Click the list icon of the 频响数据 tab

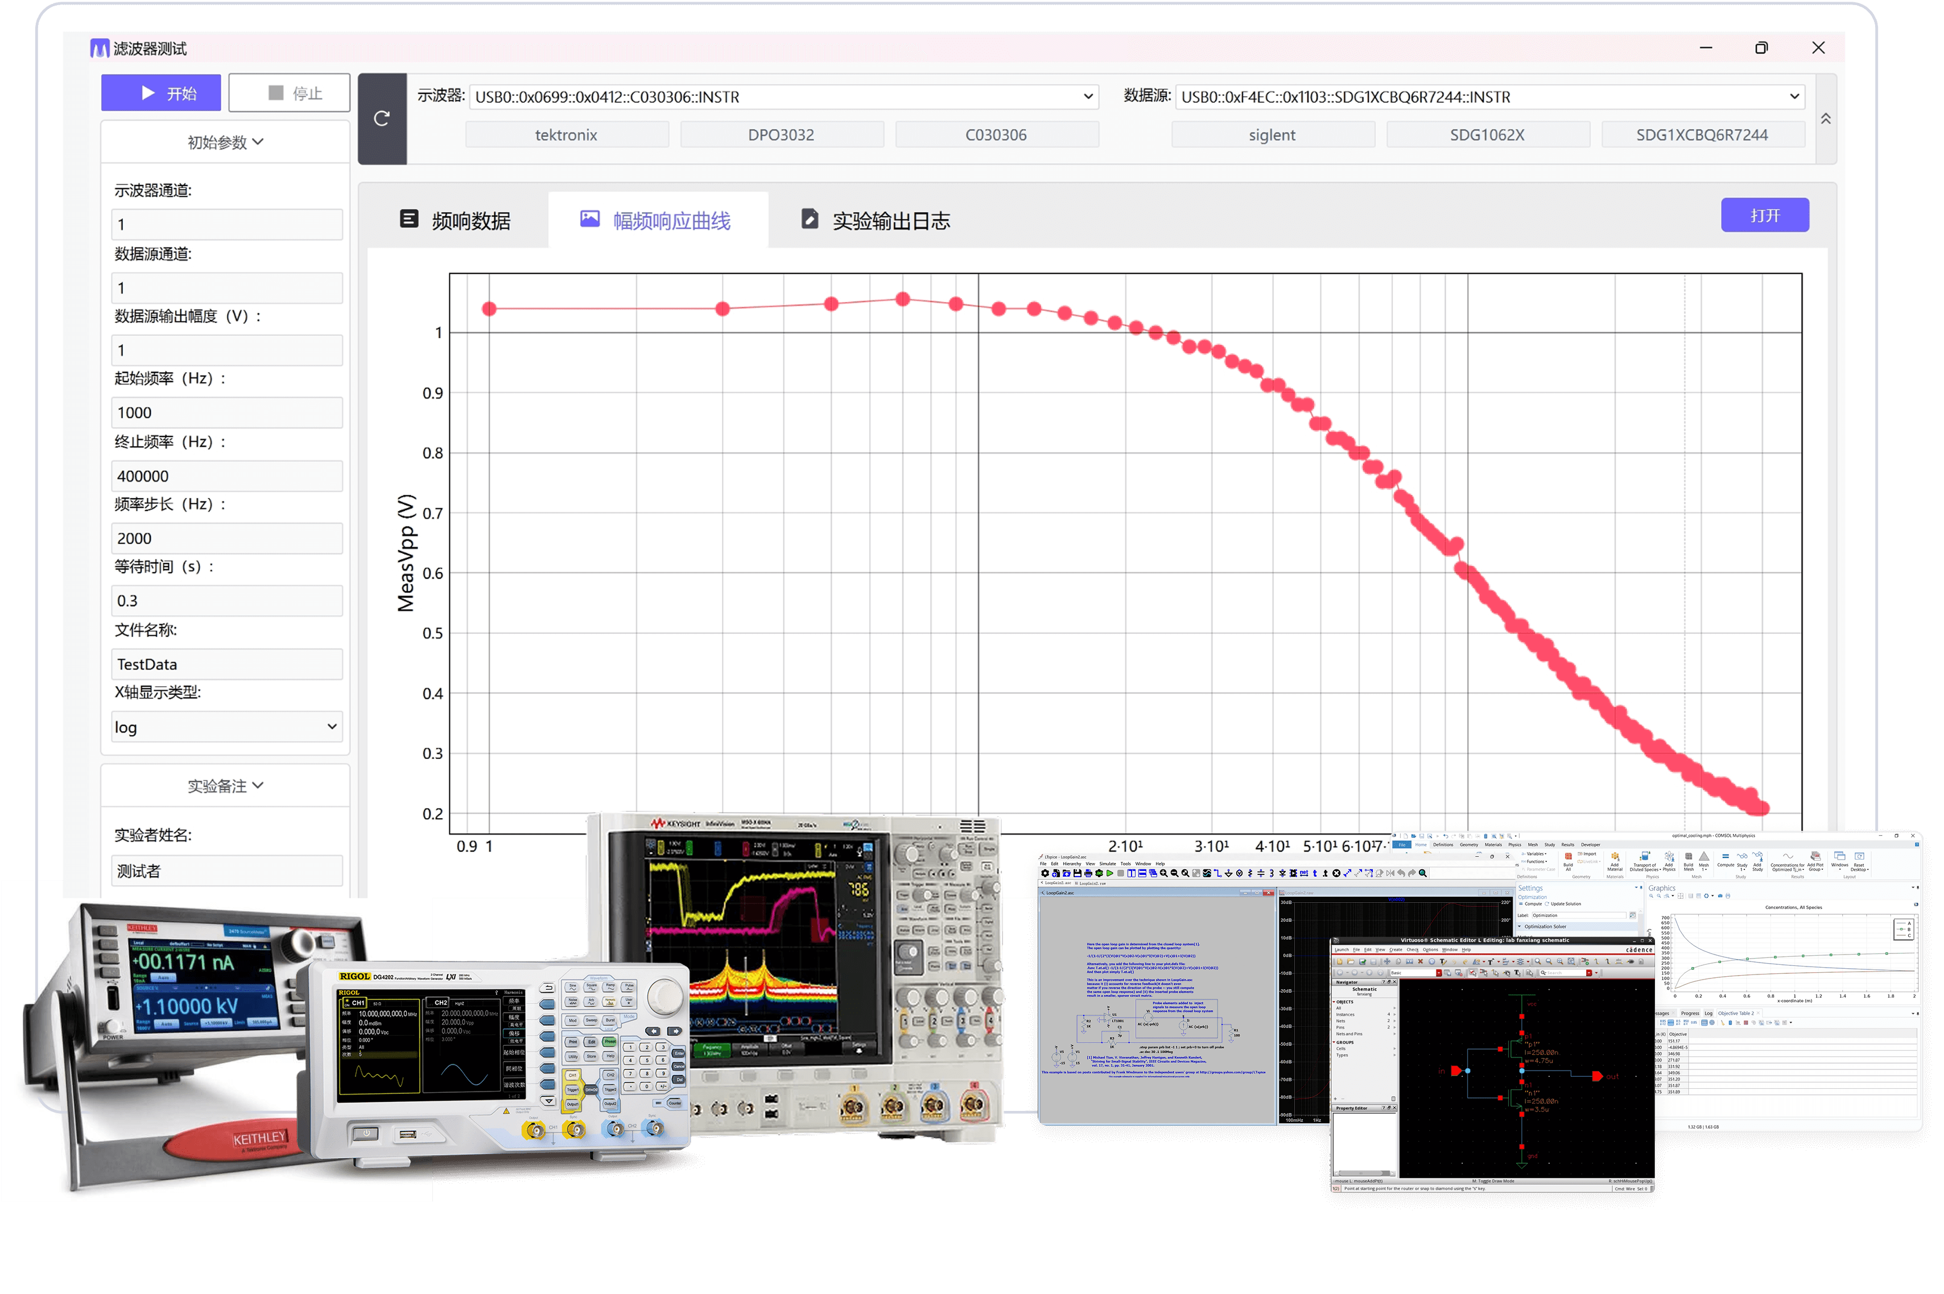pyautogui.click(x=409, y=219)
